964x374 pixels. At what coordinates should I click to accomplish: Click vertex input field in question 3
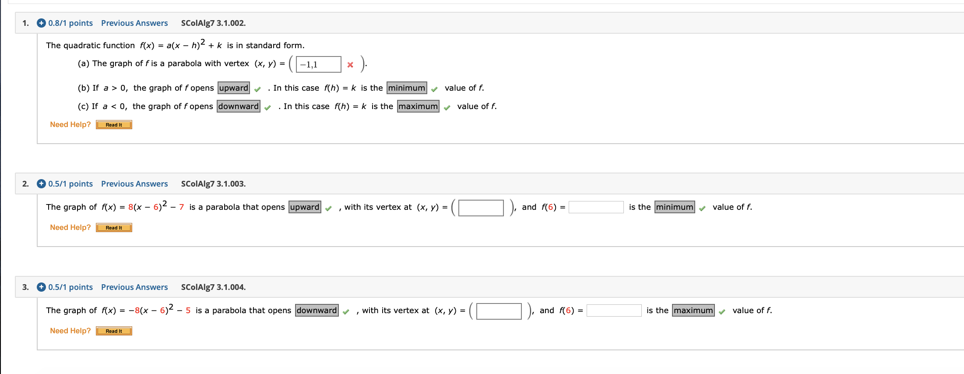pos(499,311)
